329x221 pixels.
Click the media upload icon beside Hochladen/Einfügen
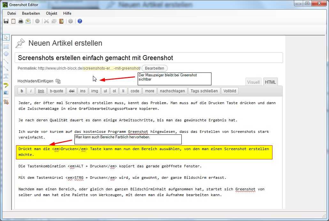coord(58,81)
